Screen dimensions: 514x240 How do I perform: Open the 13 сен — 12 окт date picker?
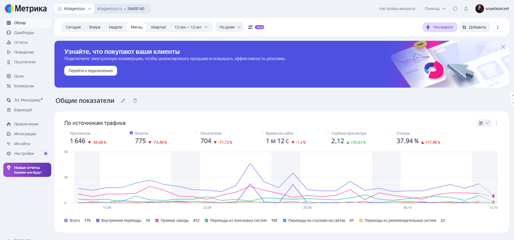(191, 27)
